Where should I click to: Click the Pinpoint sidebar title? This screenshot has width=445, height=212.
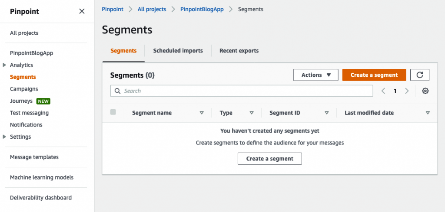pos(24,11)
